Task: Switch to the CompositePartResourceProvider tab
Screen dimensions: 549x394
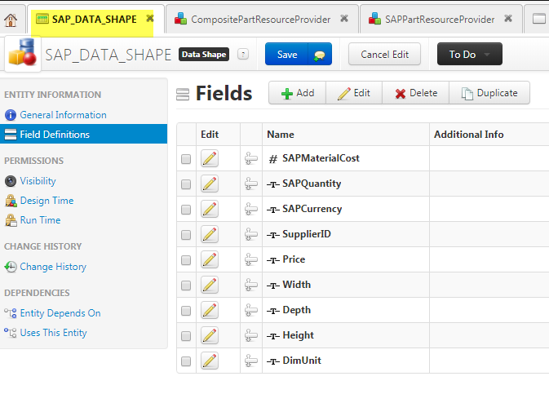Action: point(261,20)
